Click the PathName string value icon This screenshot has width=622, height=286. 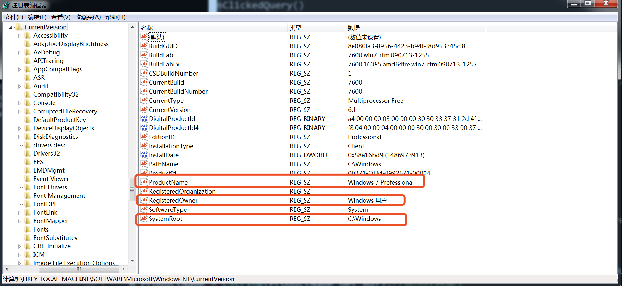pos(144,164)
